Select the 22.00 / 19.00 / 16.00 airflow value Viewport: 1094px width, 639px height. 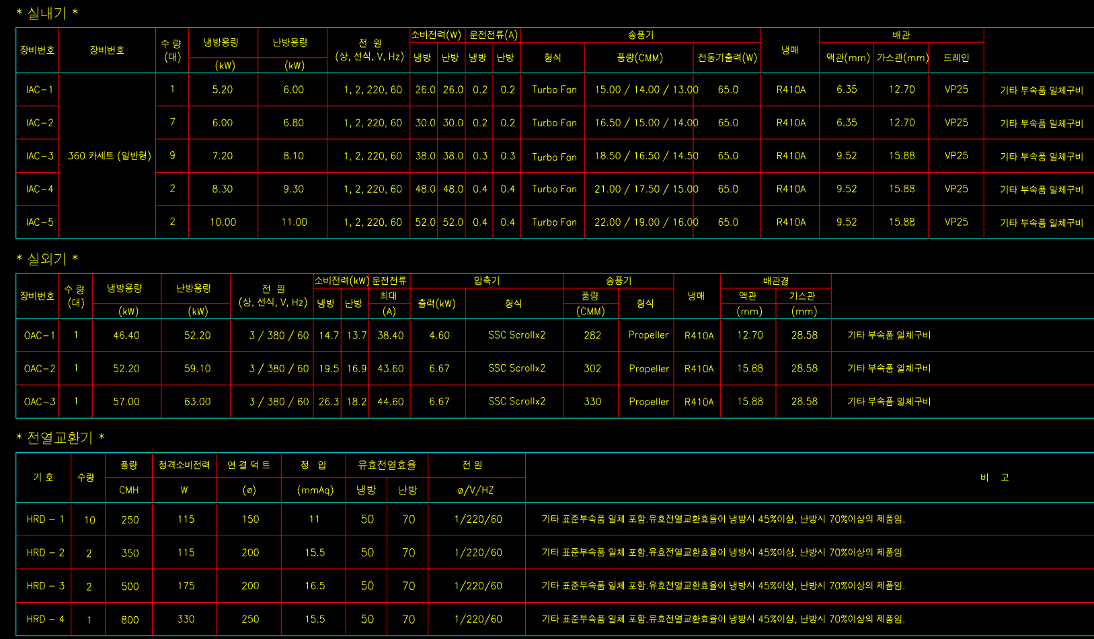pyautogui.click(x=646, y=222)
